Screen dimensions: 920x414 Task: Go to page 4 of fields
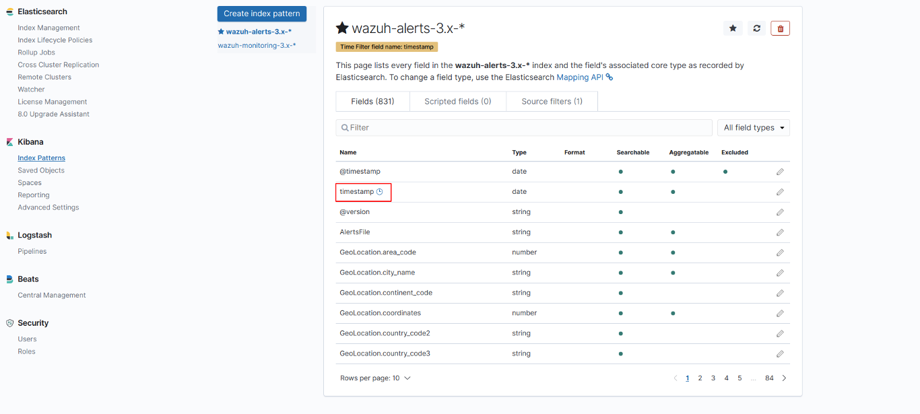coord(727,378)
